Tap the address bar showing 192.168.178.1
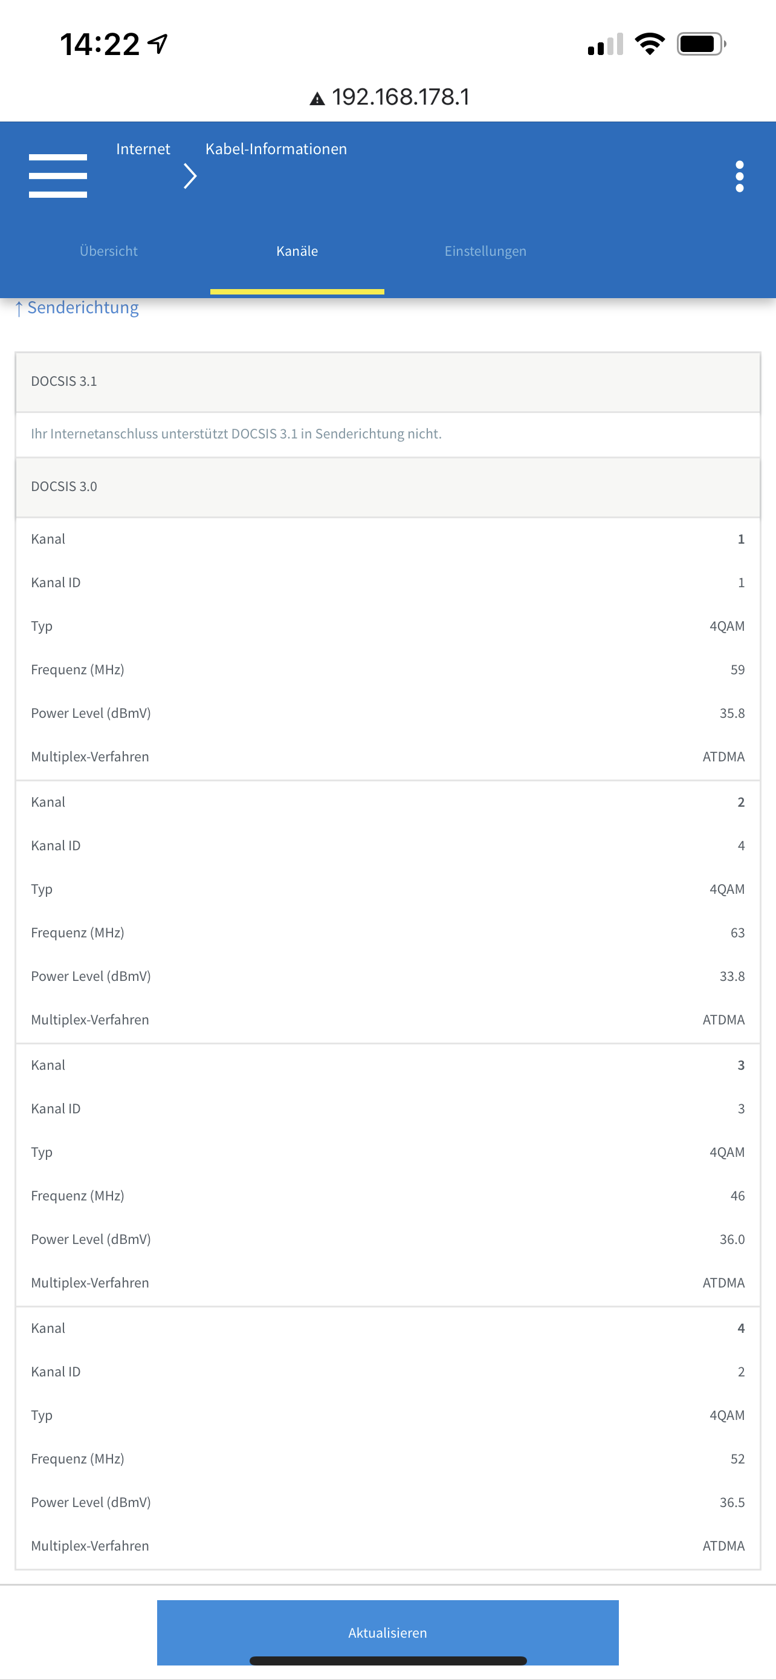 [389, 97]
